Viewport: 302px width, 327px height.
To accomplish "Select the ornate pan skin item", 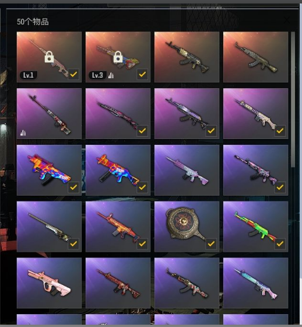I will 187,227.
